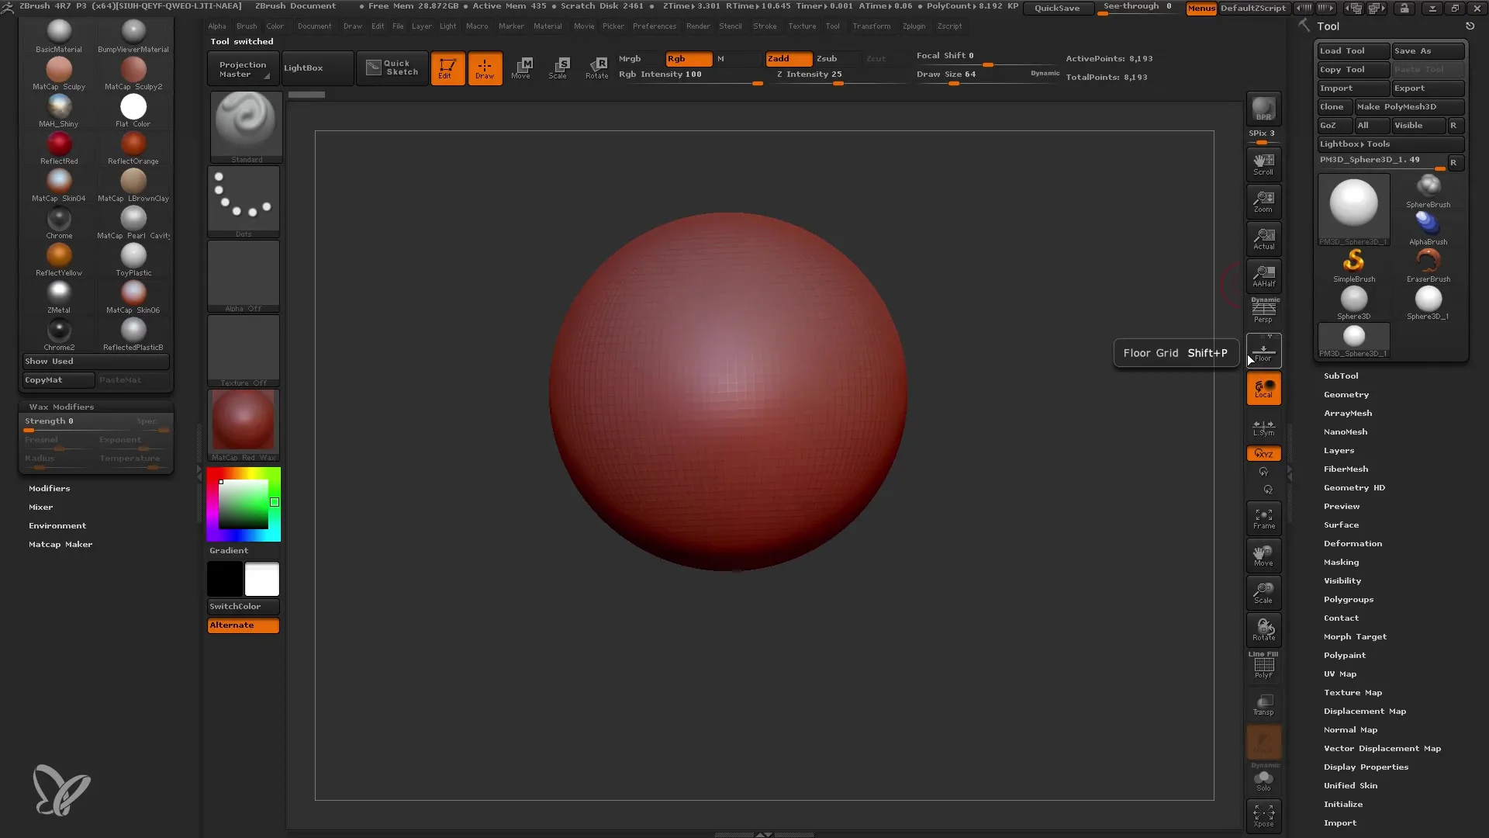The image size is (1489, 838).
Task: Enable Dynamic draw size option
Action: (x=1044, y=73)
